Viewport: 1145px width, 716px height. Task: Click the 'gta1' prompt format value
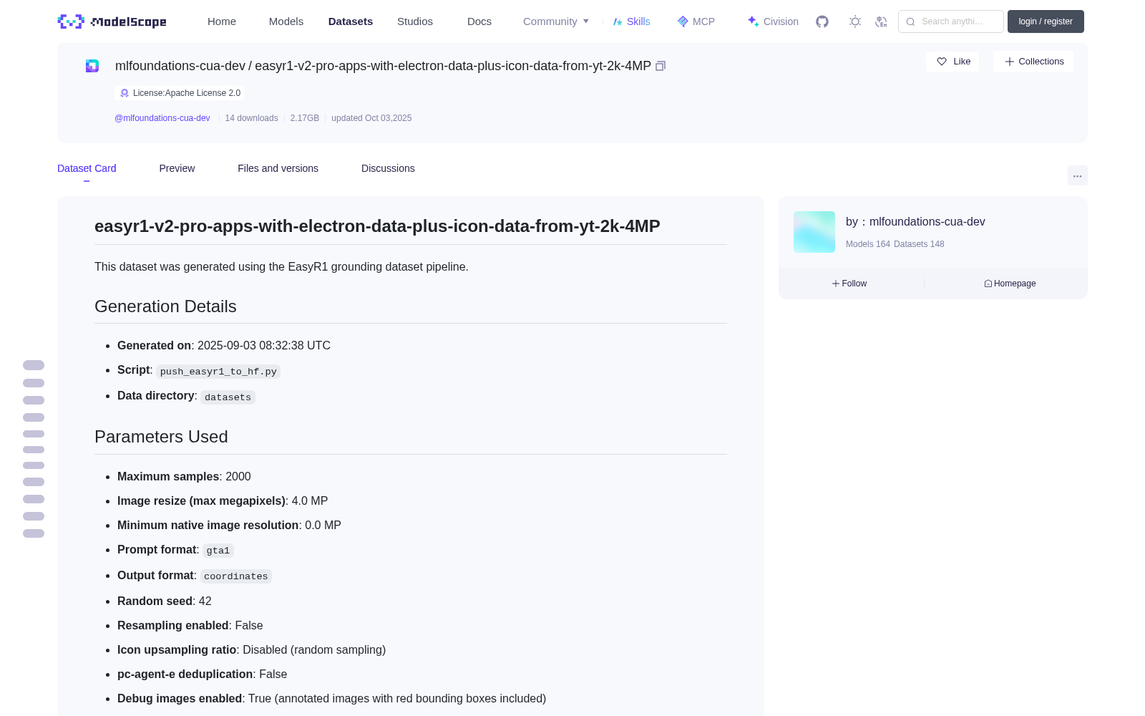pyautogui.click(x=218, y=551)
